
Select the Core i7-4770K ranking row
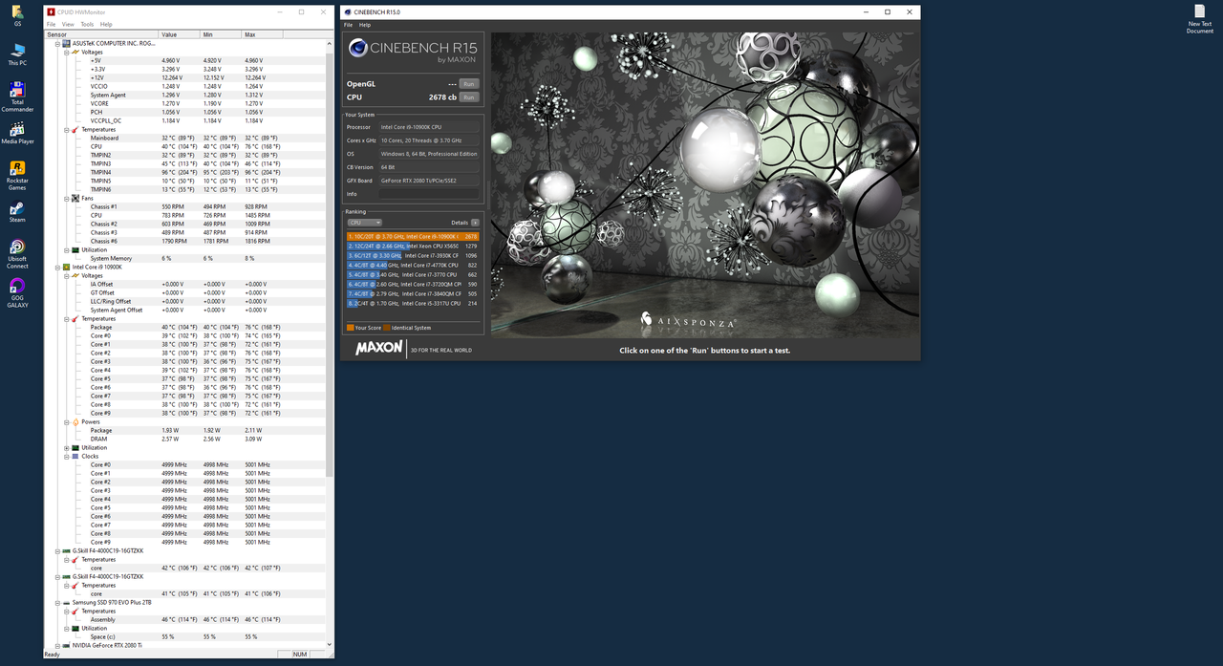(413, 265)
